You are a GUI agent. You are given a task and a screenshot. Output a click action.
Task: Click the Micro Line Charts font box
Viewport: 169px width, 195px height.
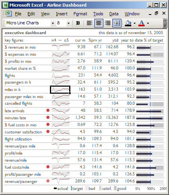pos(28,23)
